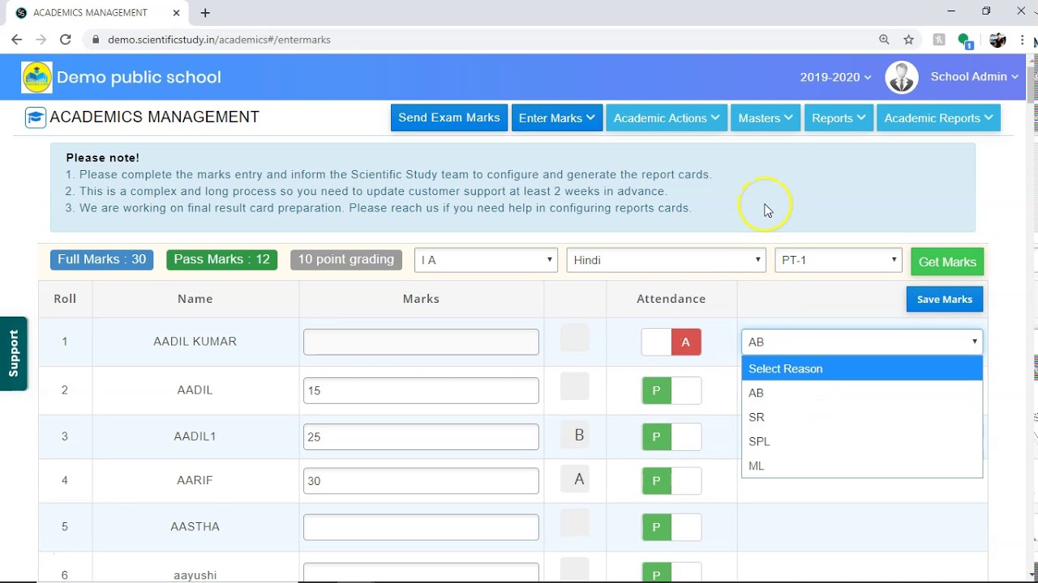This screenshot has width=1038, height=583.
Task: Open the subject dropdown showing Hindi
Action: point(666,260)
